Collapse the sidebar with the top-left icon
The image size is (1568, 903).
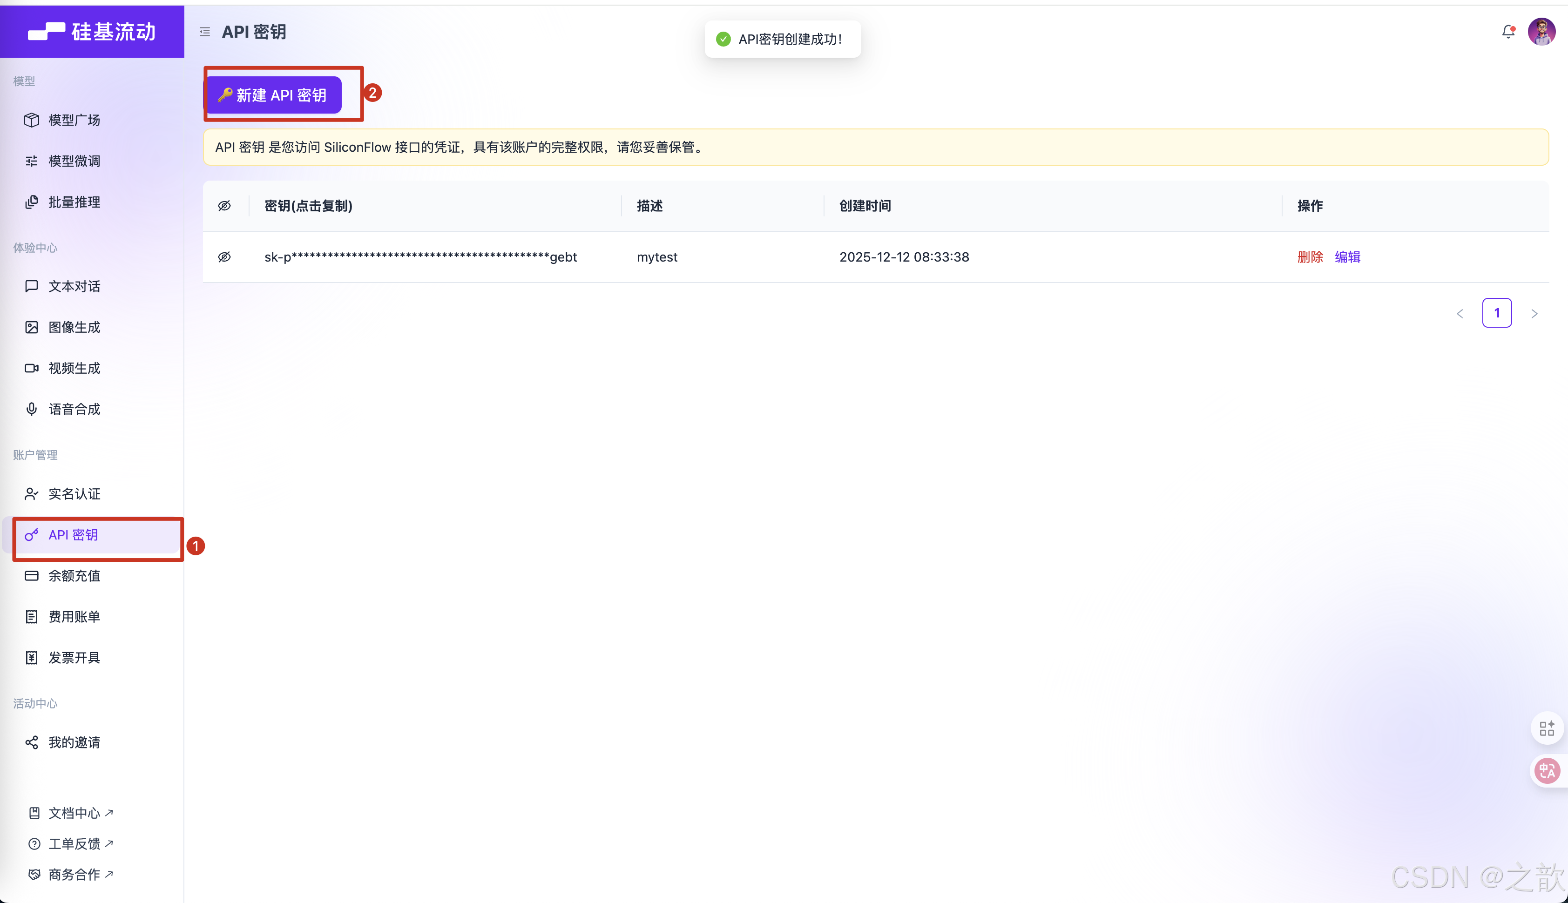tap(205, 32)
